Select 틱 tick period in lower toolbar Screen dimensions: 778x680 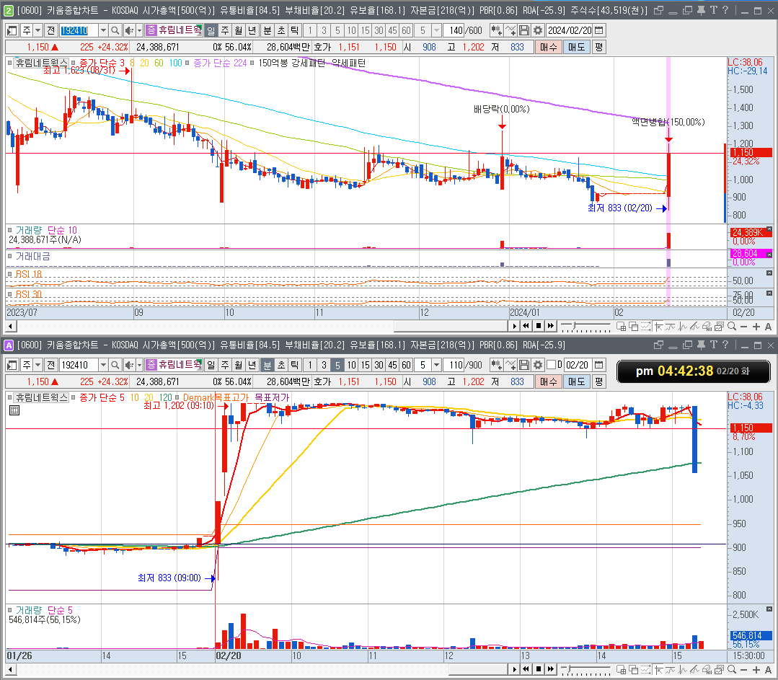click(295, 366)
